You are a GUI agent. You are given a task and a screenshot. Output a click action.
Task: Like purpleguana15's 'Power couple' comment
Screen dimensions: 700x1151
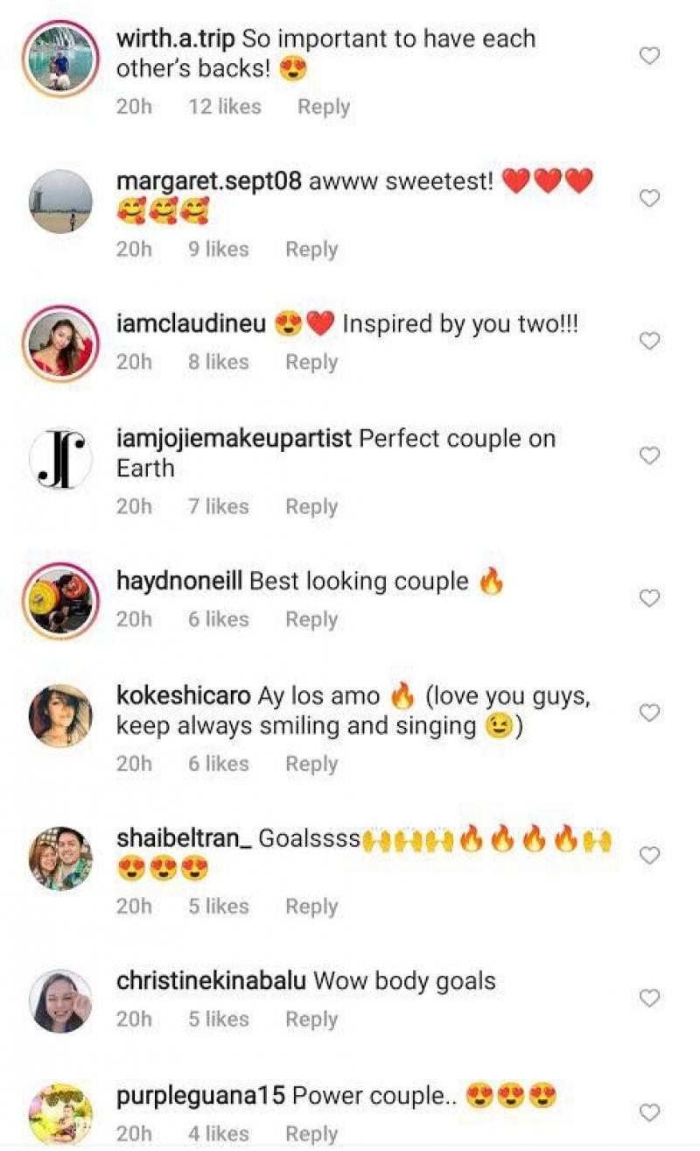pyautogui.click(x=649, y=1112)
